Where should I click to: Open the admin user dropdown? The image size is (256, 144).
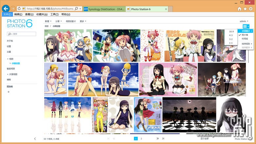pyautogui.click(x=244, y=21)
